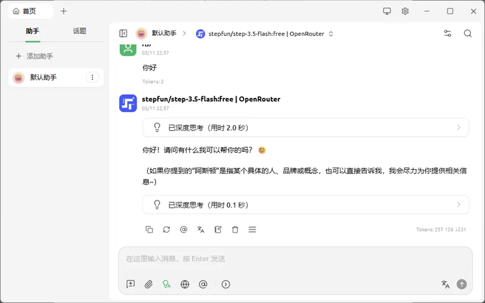Image resolution: width=485 pixels, height=303 pixels.
Task: Click the stepfun/step-3.5-flash:free message title
Action: tap(211, 99)
